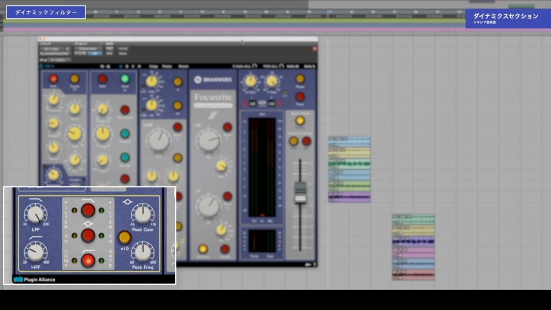551x310 pixels.
Task: Select the green waveform clip in upper clip group
Action: point(349,164)
